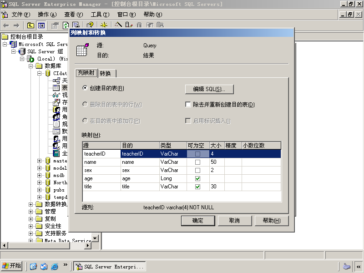Click the Export list toolbar icon

pos(76,25)
